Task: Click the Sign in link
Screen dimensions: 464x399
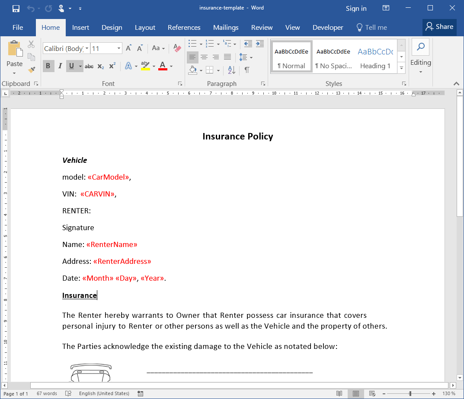Action: [356, 8]
